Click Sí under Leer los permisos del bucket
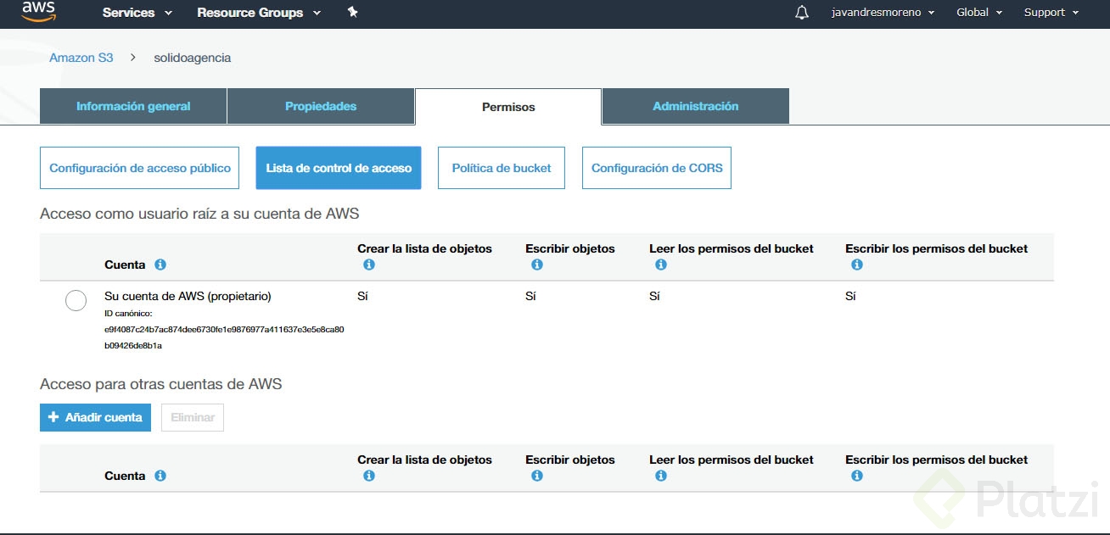The image size is (1110, 535). 654,296
